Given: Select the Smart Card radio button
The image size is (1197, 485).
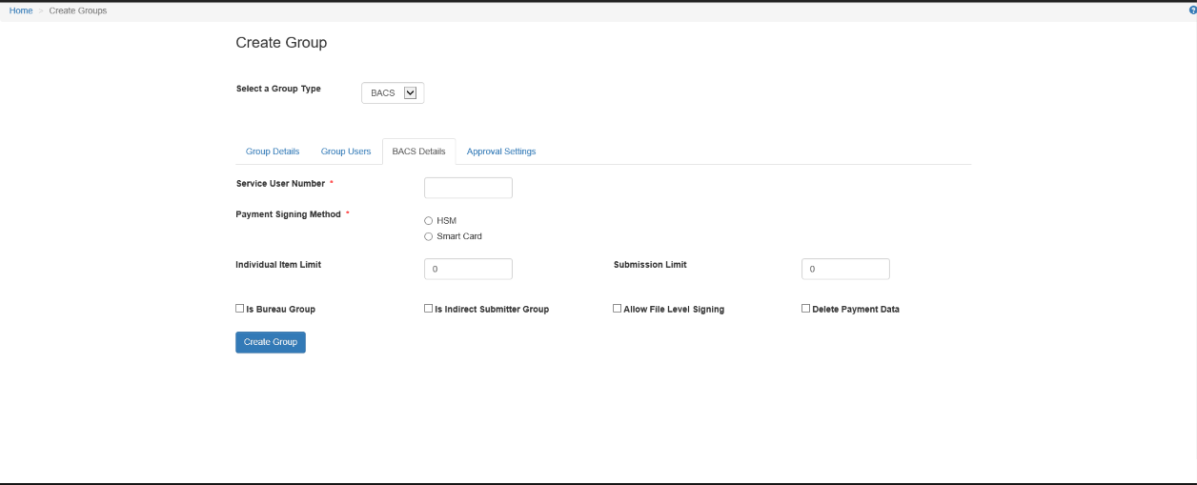Looking at the screenshot, I should (x=429, y=236).
